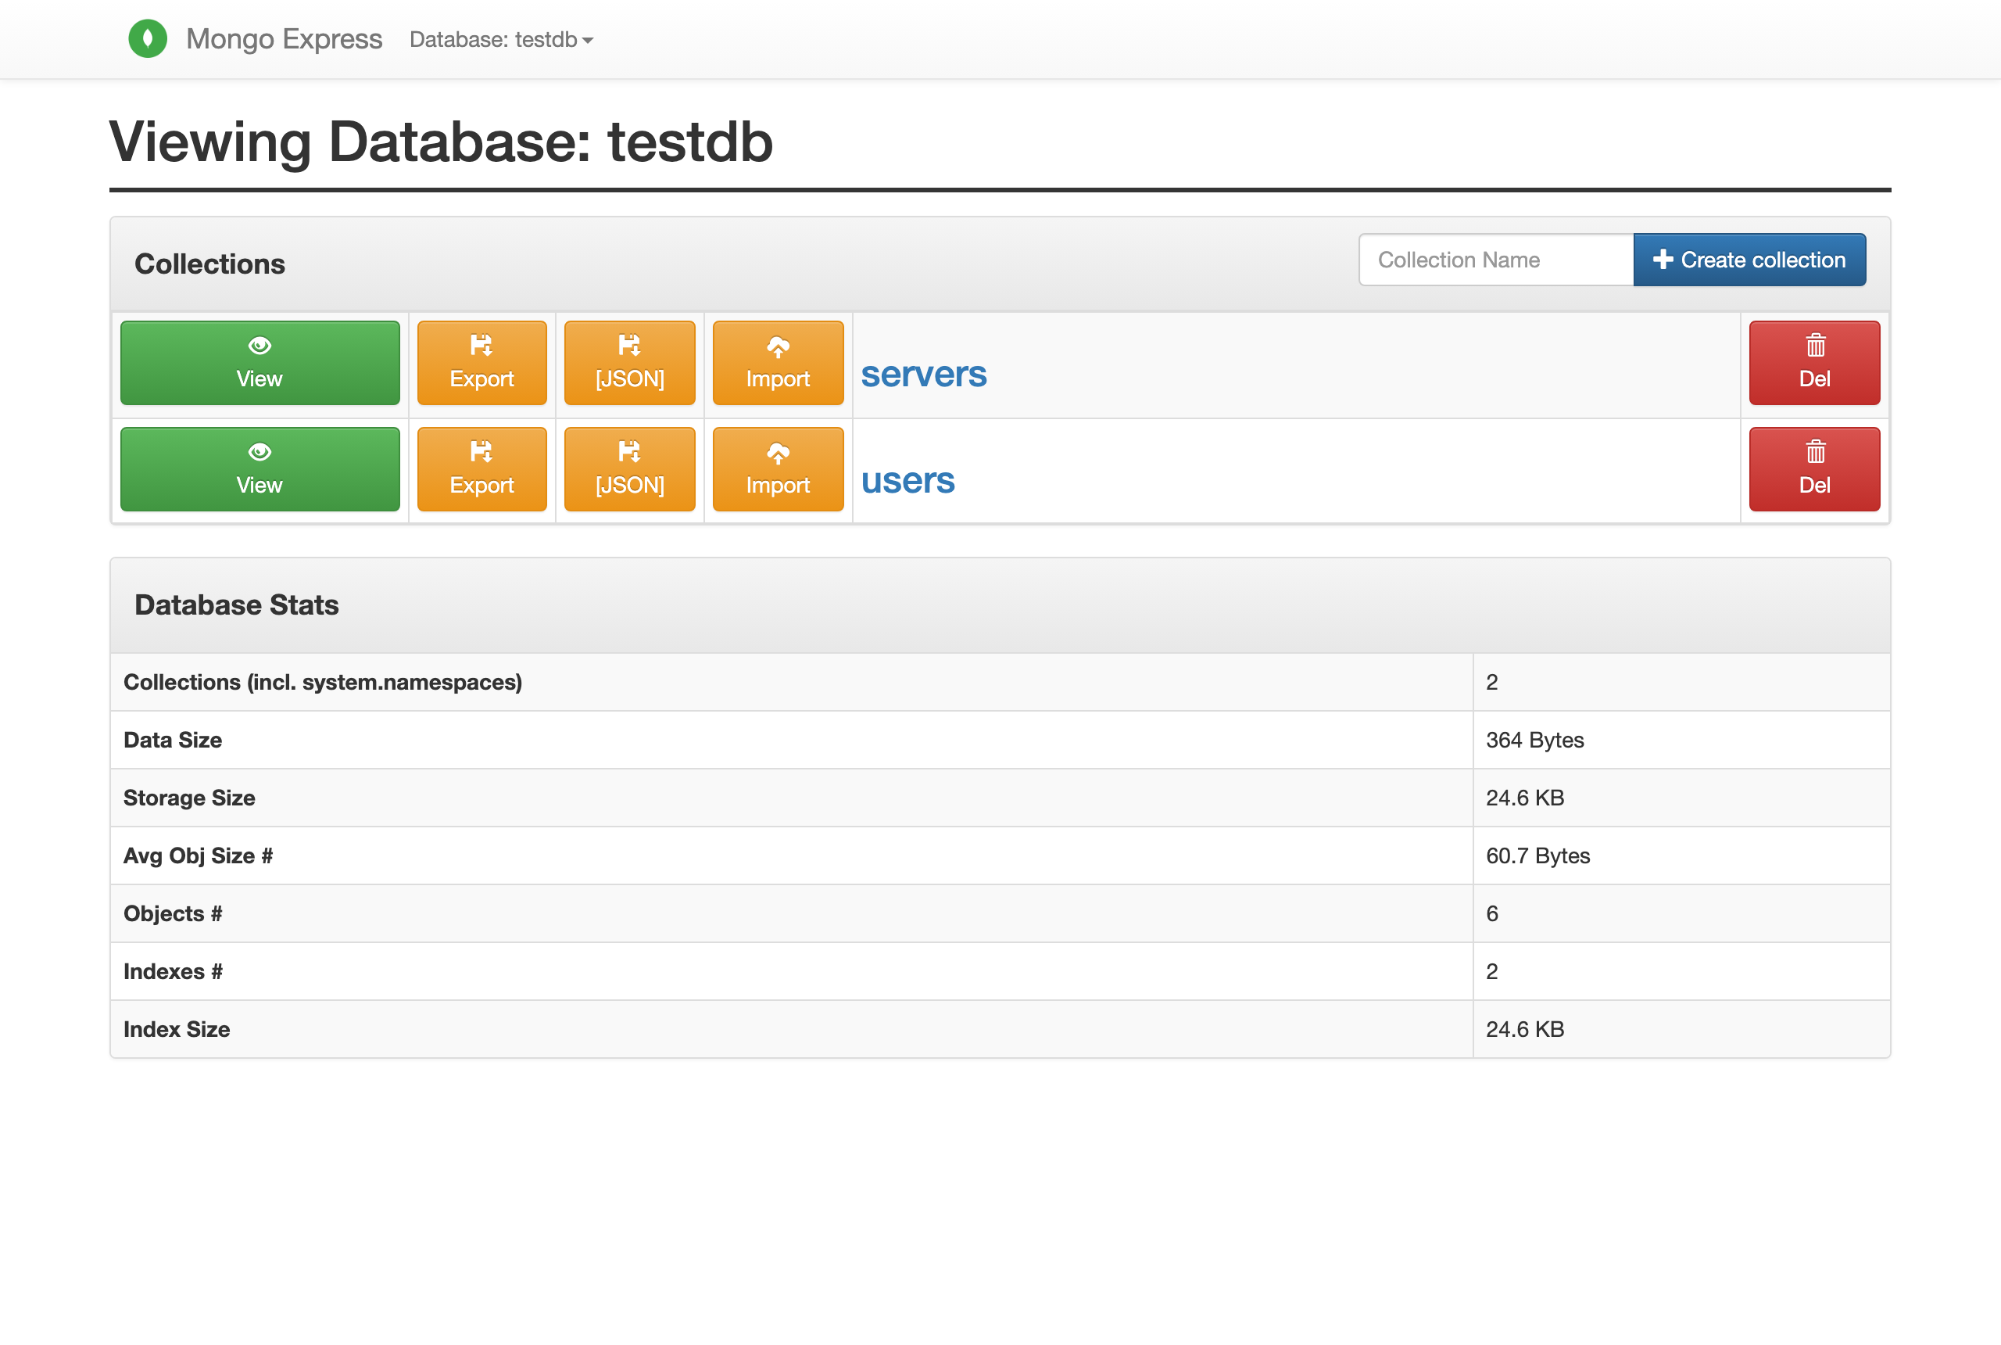Export users collection as JSON
Viewport: 2001px width, 1345px height.
(629, 469)
